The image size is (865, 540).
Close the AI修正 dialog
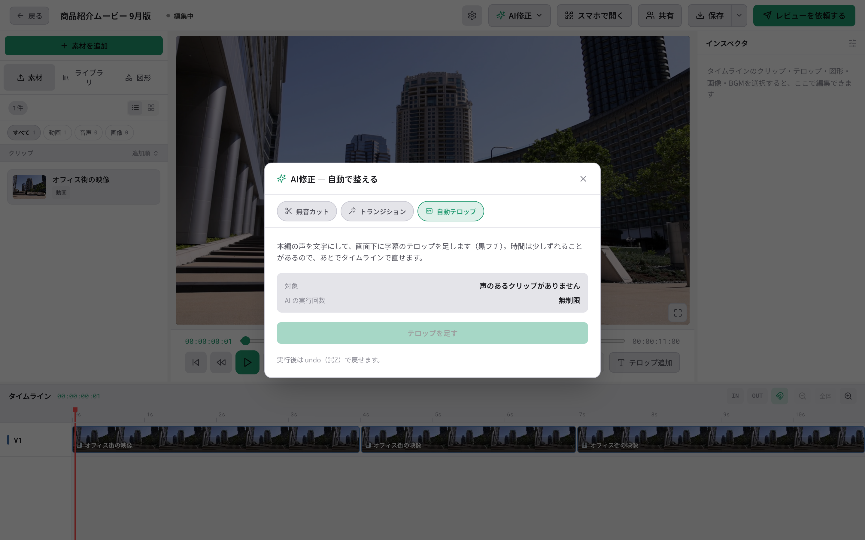(x=583, y=179)
